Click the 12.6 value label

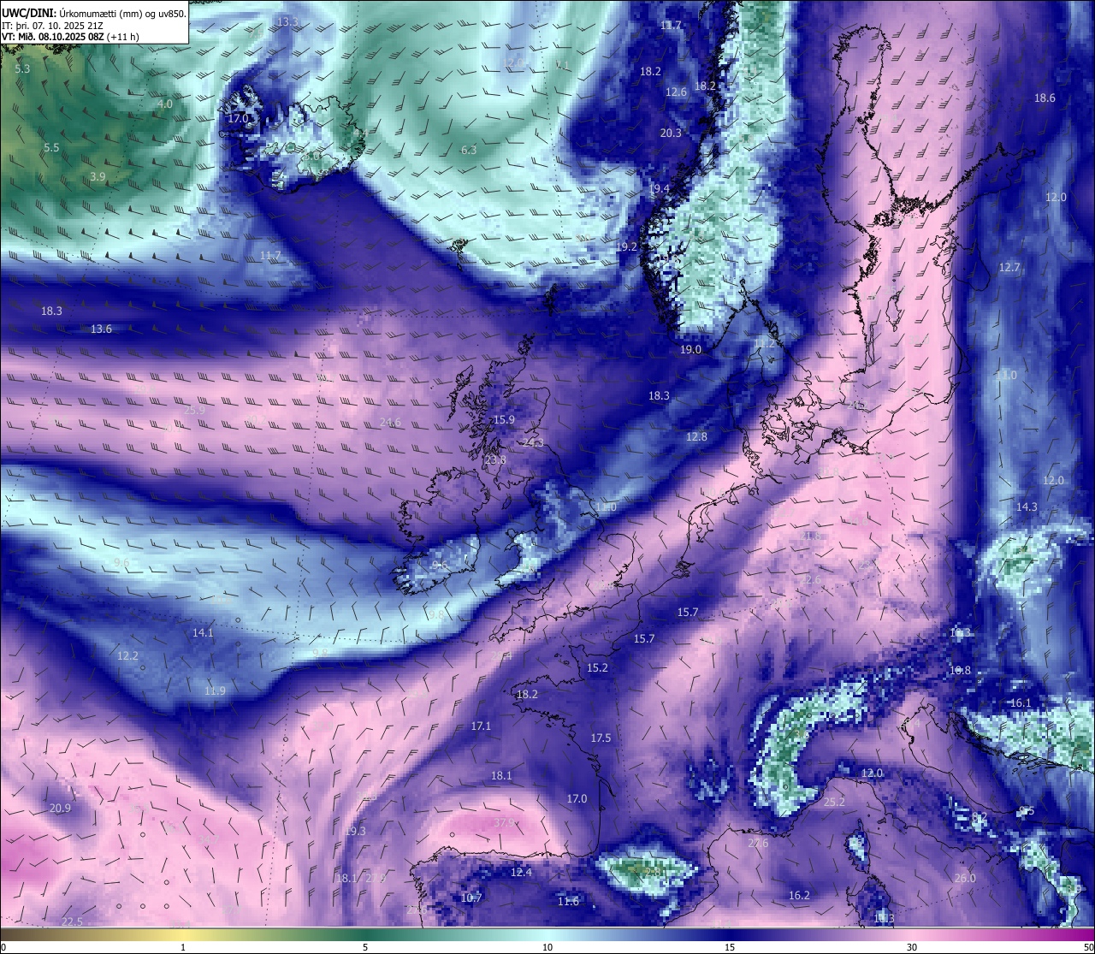pyautogui.click(x=677, y=92)
